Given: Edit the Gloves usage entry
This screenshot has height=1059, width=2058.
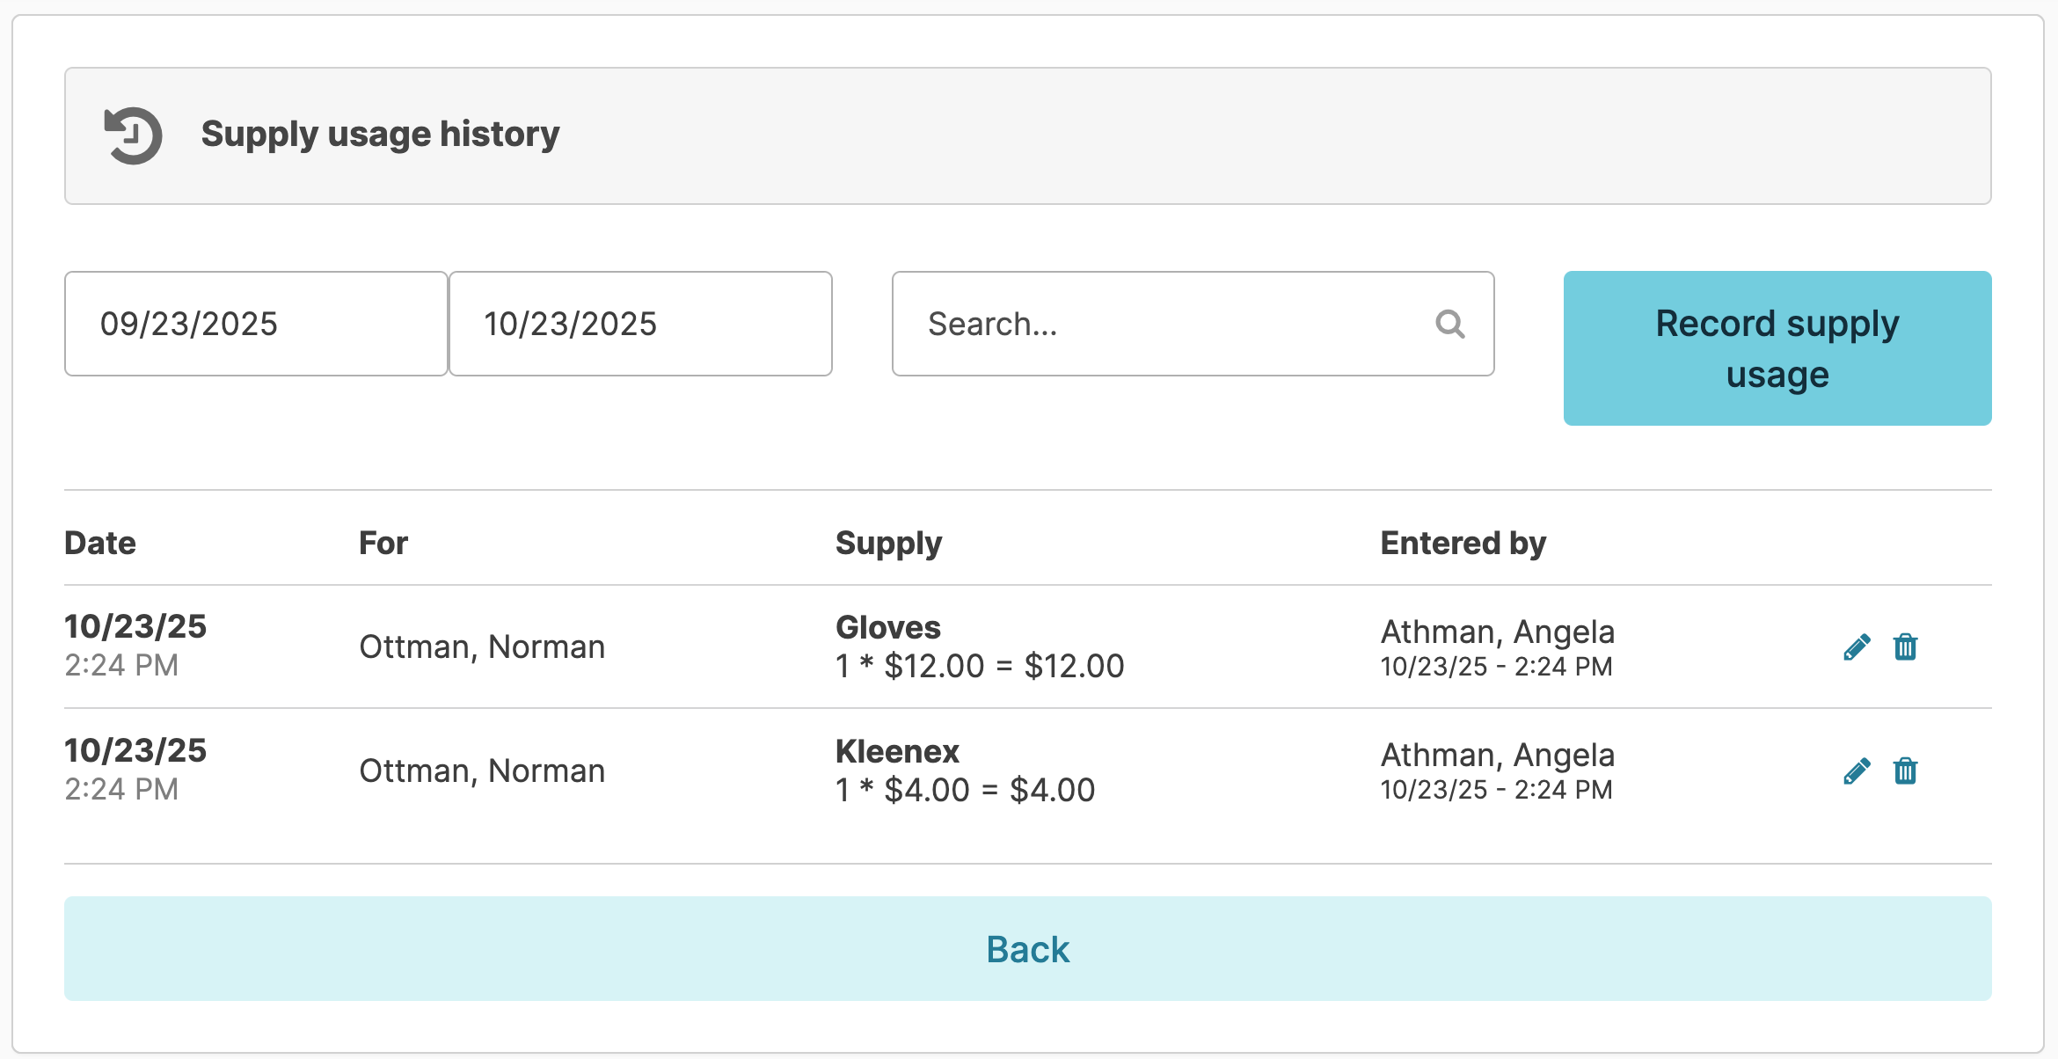Looking at the screenshot, I should click(1857, 647).
